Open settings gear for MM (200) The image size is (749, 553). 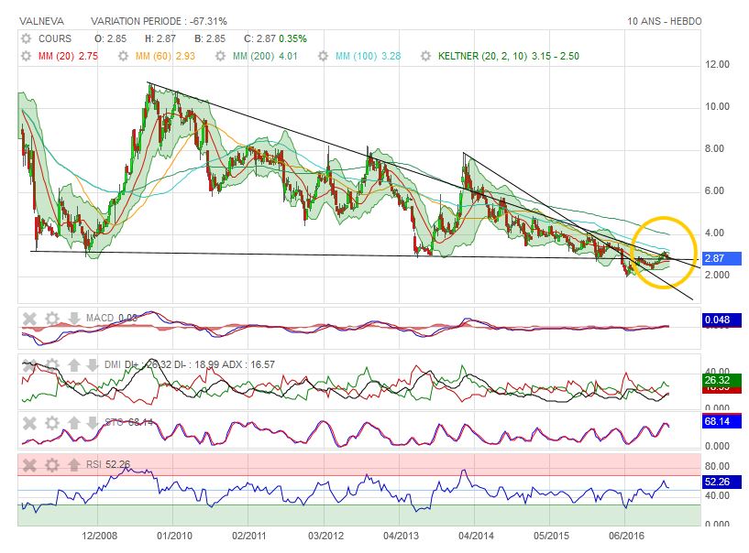point(220,56)
